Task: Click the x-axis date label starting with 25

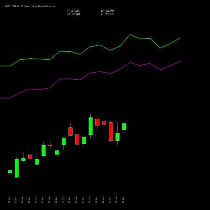Action: pos(123,200)
